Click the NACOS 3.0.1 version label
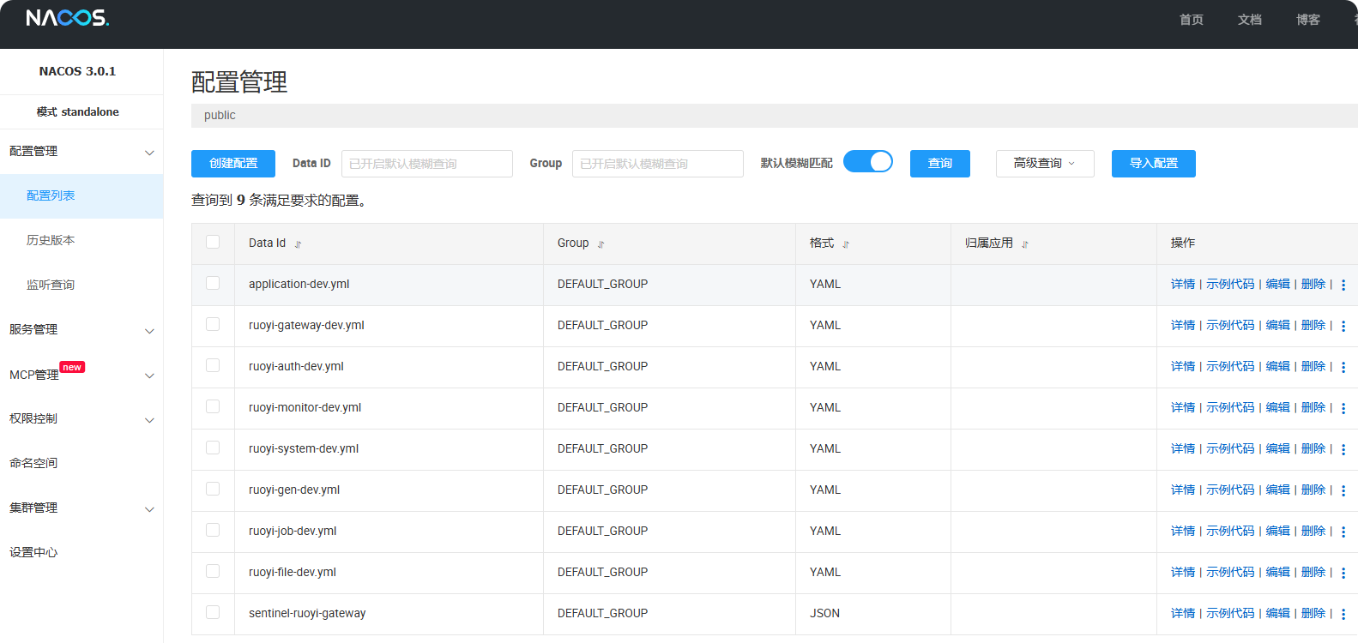The width and height of the screenshot is (1358, 643). pos(77,71)
